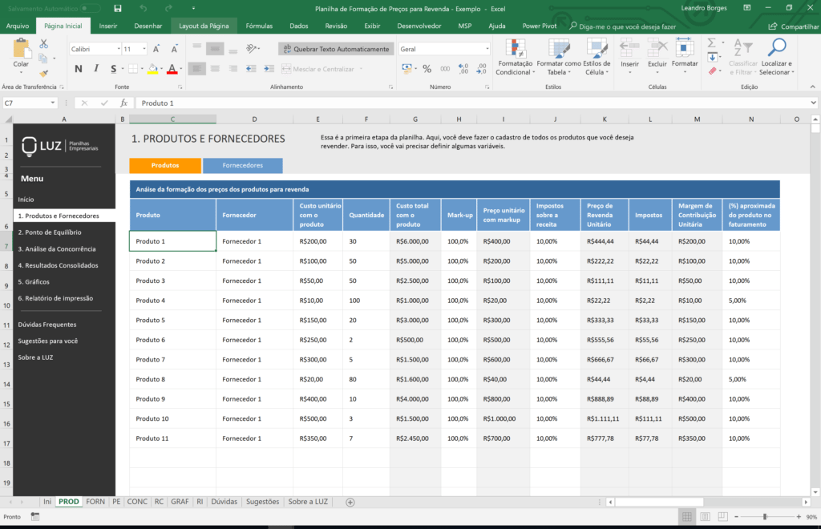Screen dimensions: 821x529
Task: Switch to the GRAF sheet tab
Action: click(180, 502)
